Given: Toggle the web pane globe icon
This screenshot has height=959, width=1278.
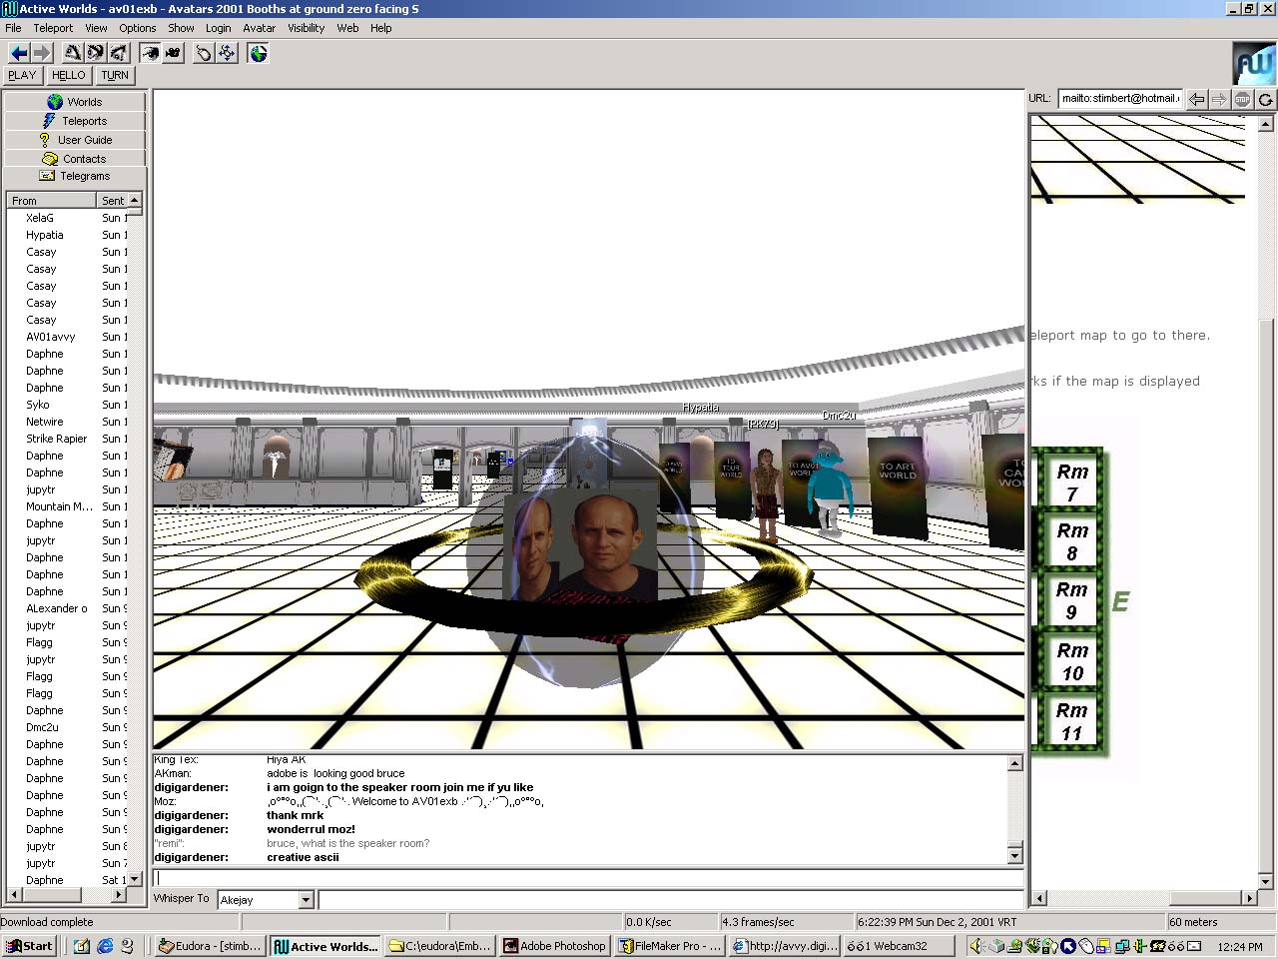Looking at the screenshot, I should [259, 53].
